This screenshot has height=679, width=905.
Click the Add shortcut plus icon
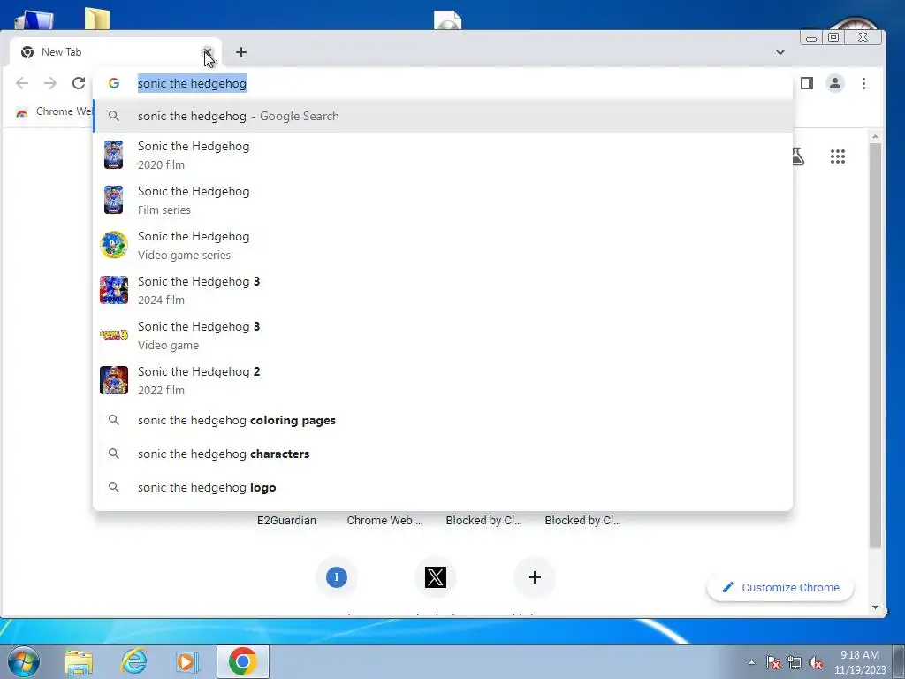(535, 576)
